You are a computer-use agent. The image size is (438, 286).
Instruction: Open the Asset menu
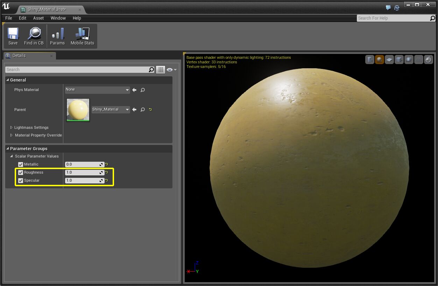(38, 18)
